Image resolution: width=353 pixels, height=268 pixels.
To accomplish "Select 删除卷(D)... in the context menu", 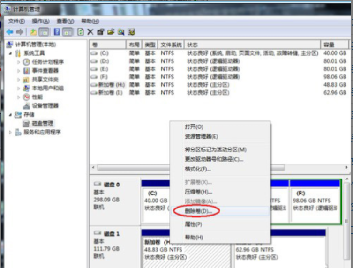I will pyautogui.click(x=198, y=211).
